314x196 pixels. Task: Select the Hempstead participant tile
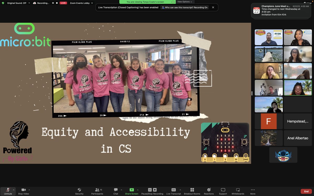click(298, 121)
